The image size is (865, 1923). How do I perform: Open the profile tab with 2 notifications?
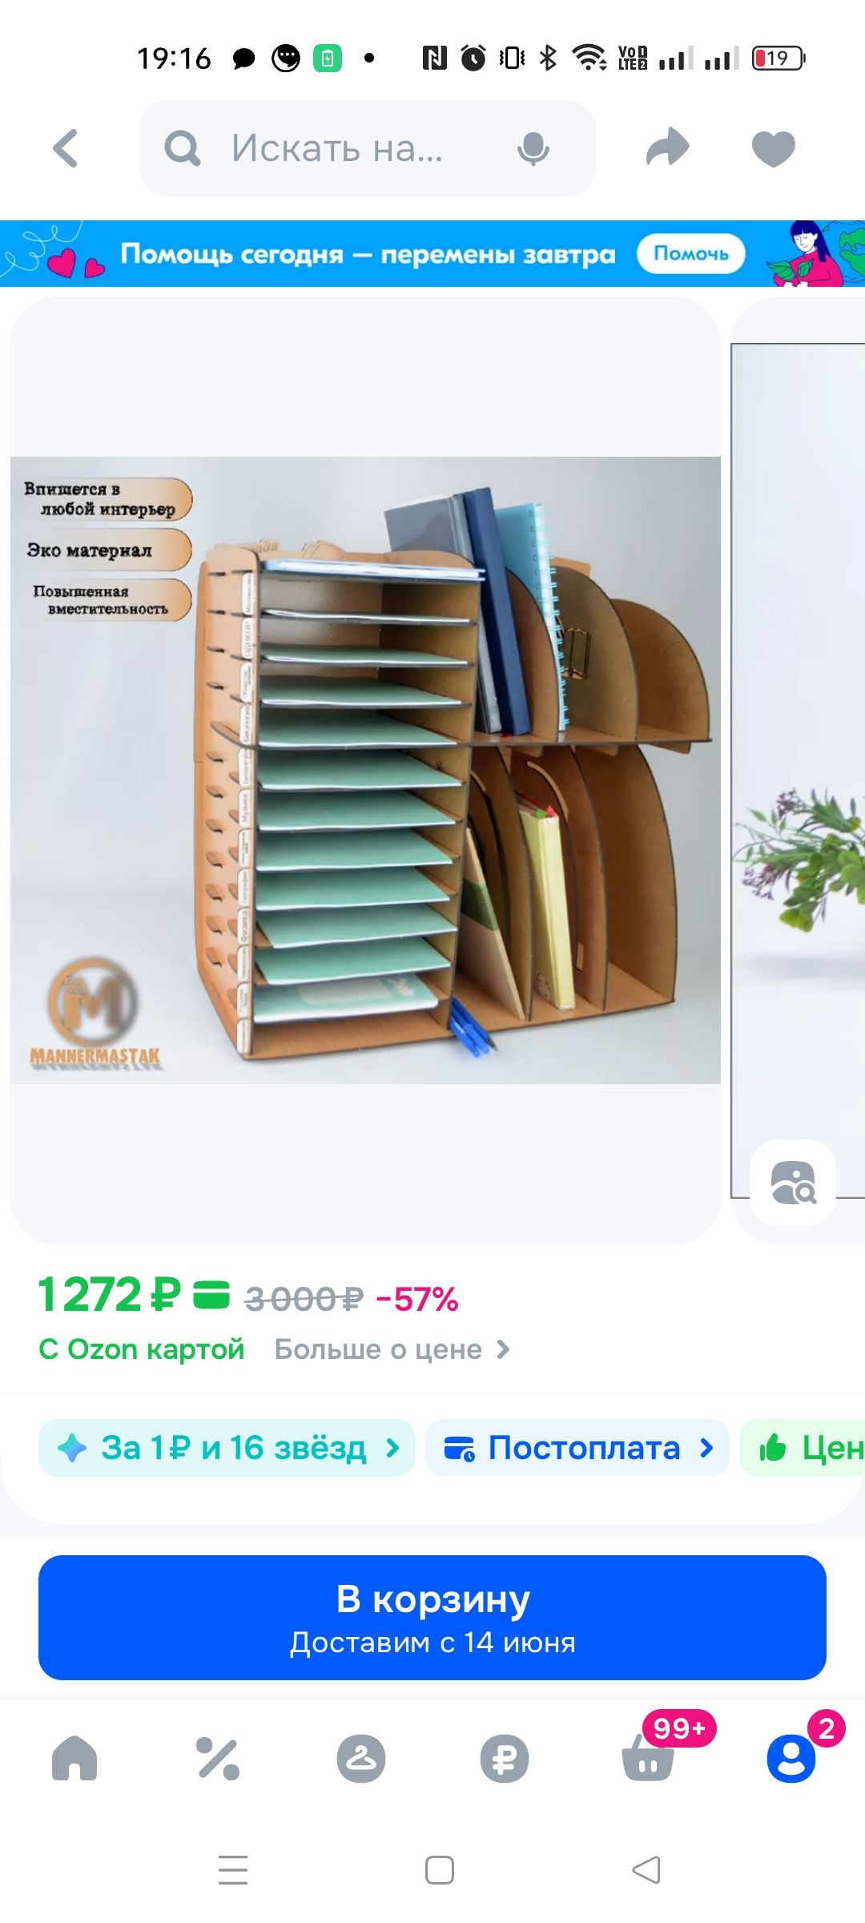click(x=791, y=1758)
